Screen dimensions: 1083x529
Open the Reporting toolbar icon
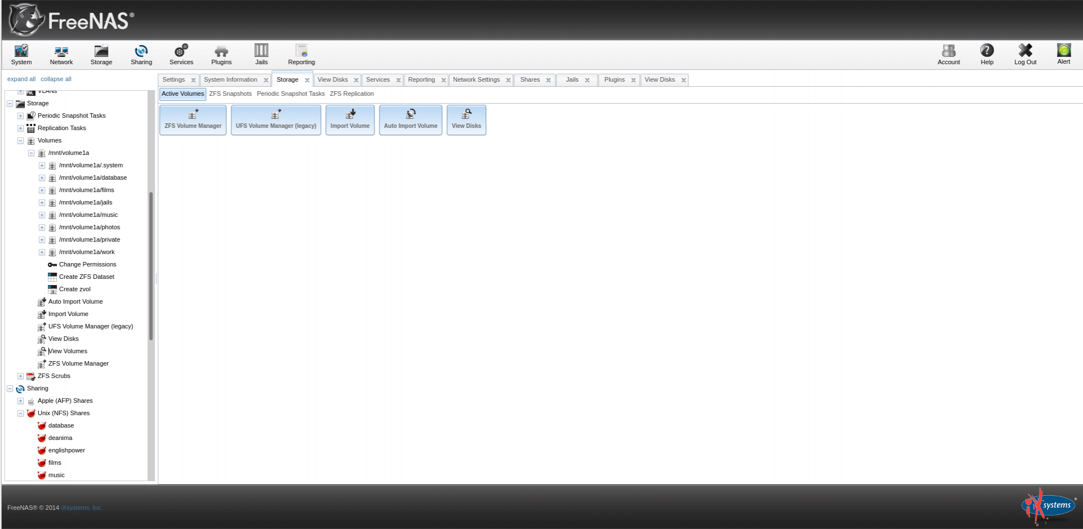(301, 55)
